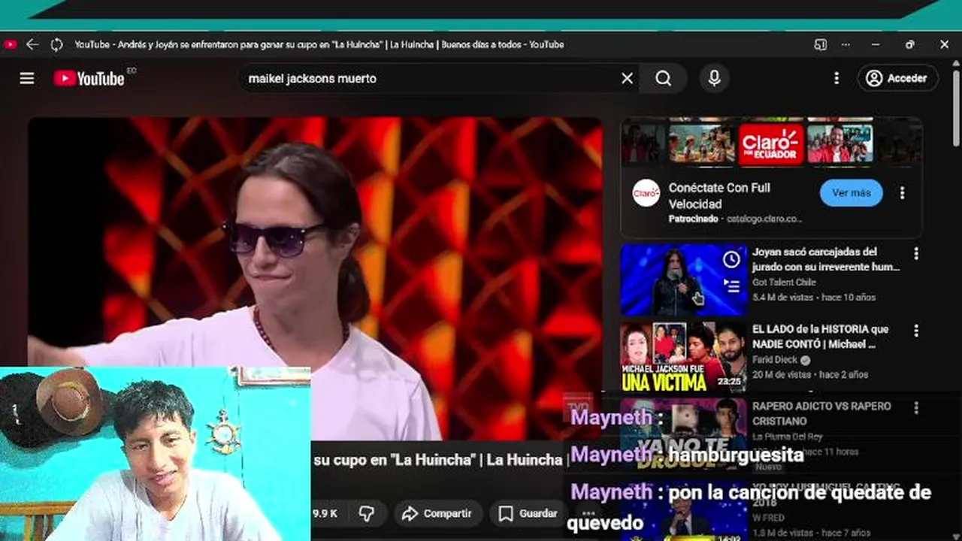
Task: Add Joyan video to Watch Later clock icon
Action: (x=731, y=260)
